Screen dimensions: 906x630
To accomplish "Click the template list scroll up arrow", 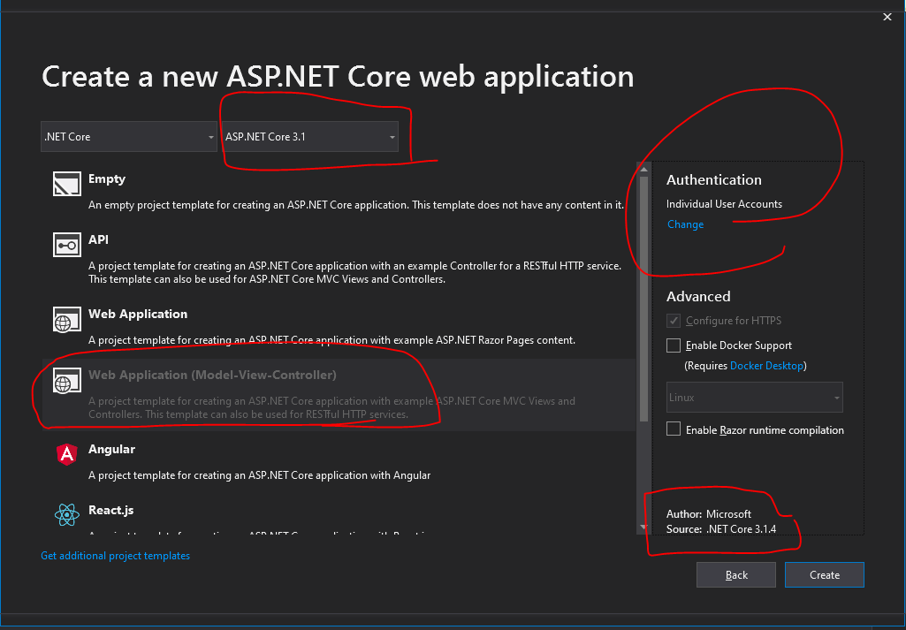I will point(643,169).
